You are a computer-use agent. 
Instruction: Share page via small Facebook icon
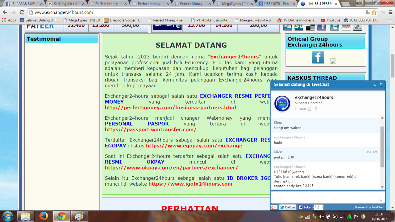click(x=322, y=27)
